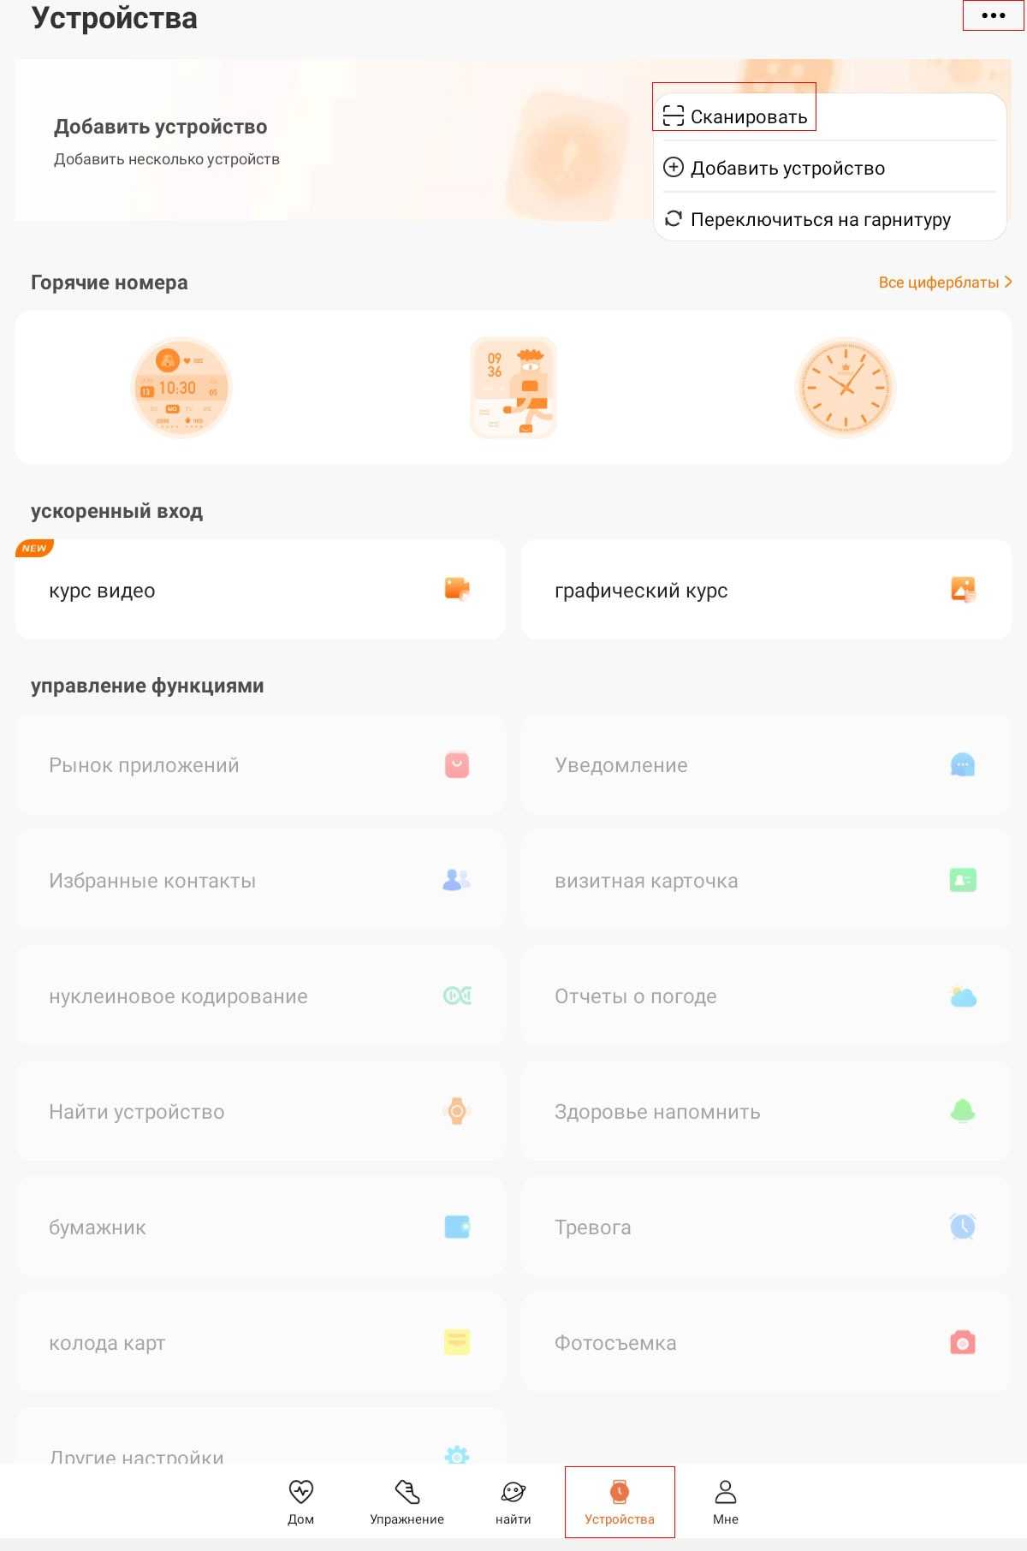Tap the Рынок приложений app market icon
The image size is (1027, 1551).
pyautogui.click(x=457, y=764)
